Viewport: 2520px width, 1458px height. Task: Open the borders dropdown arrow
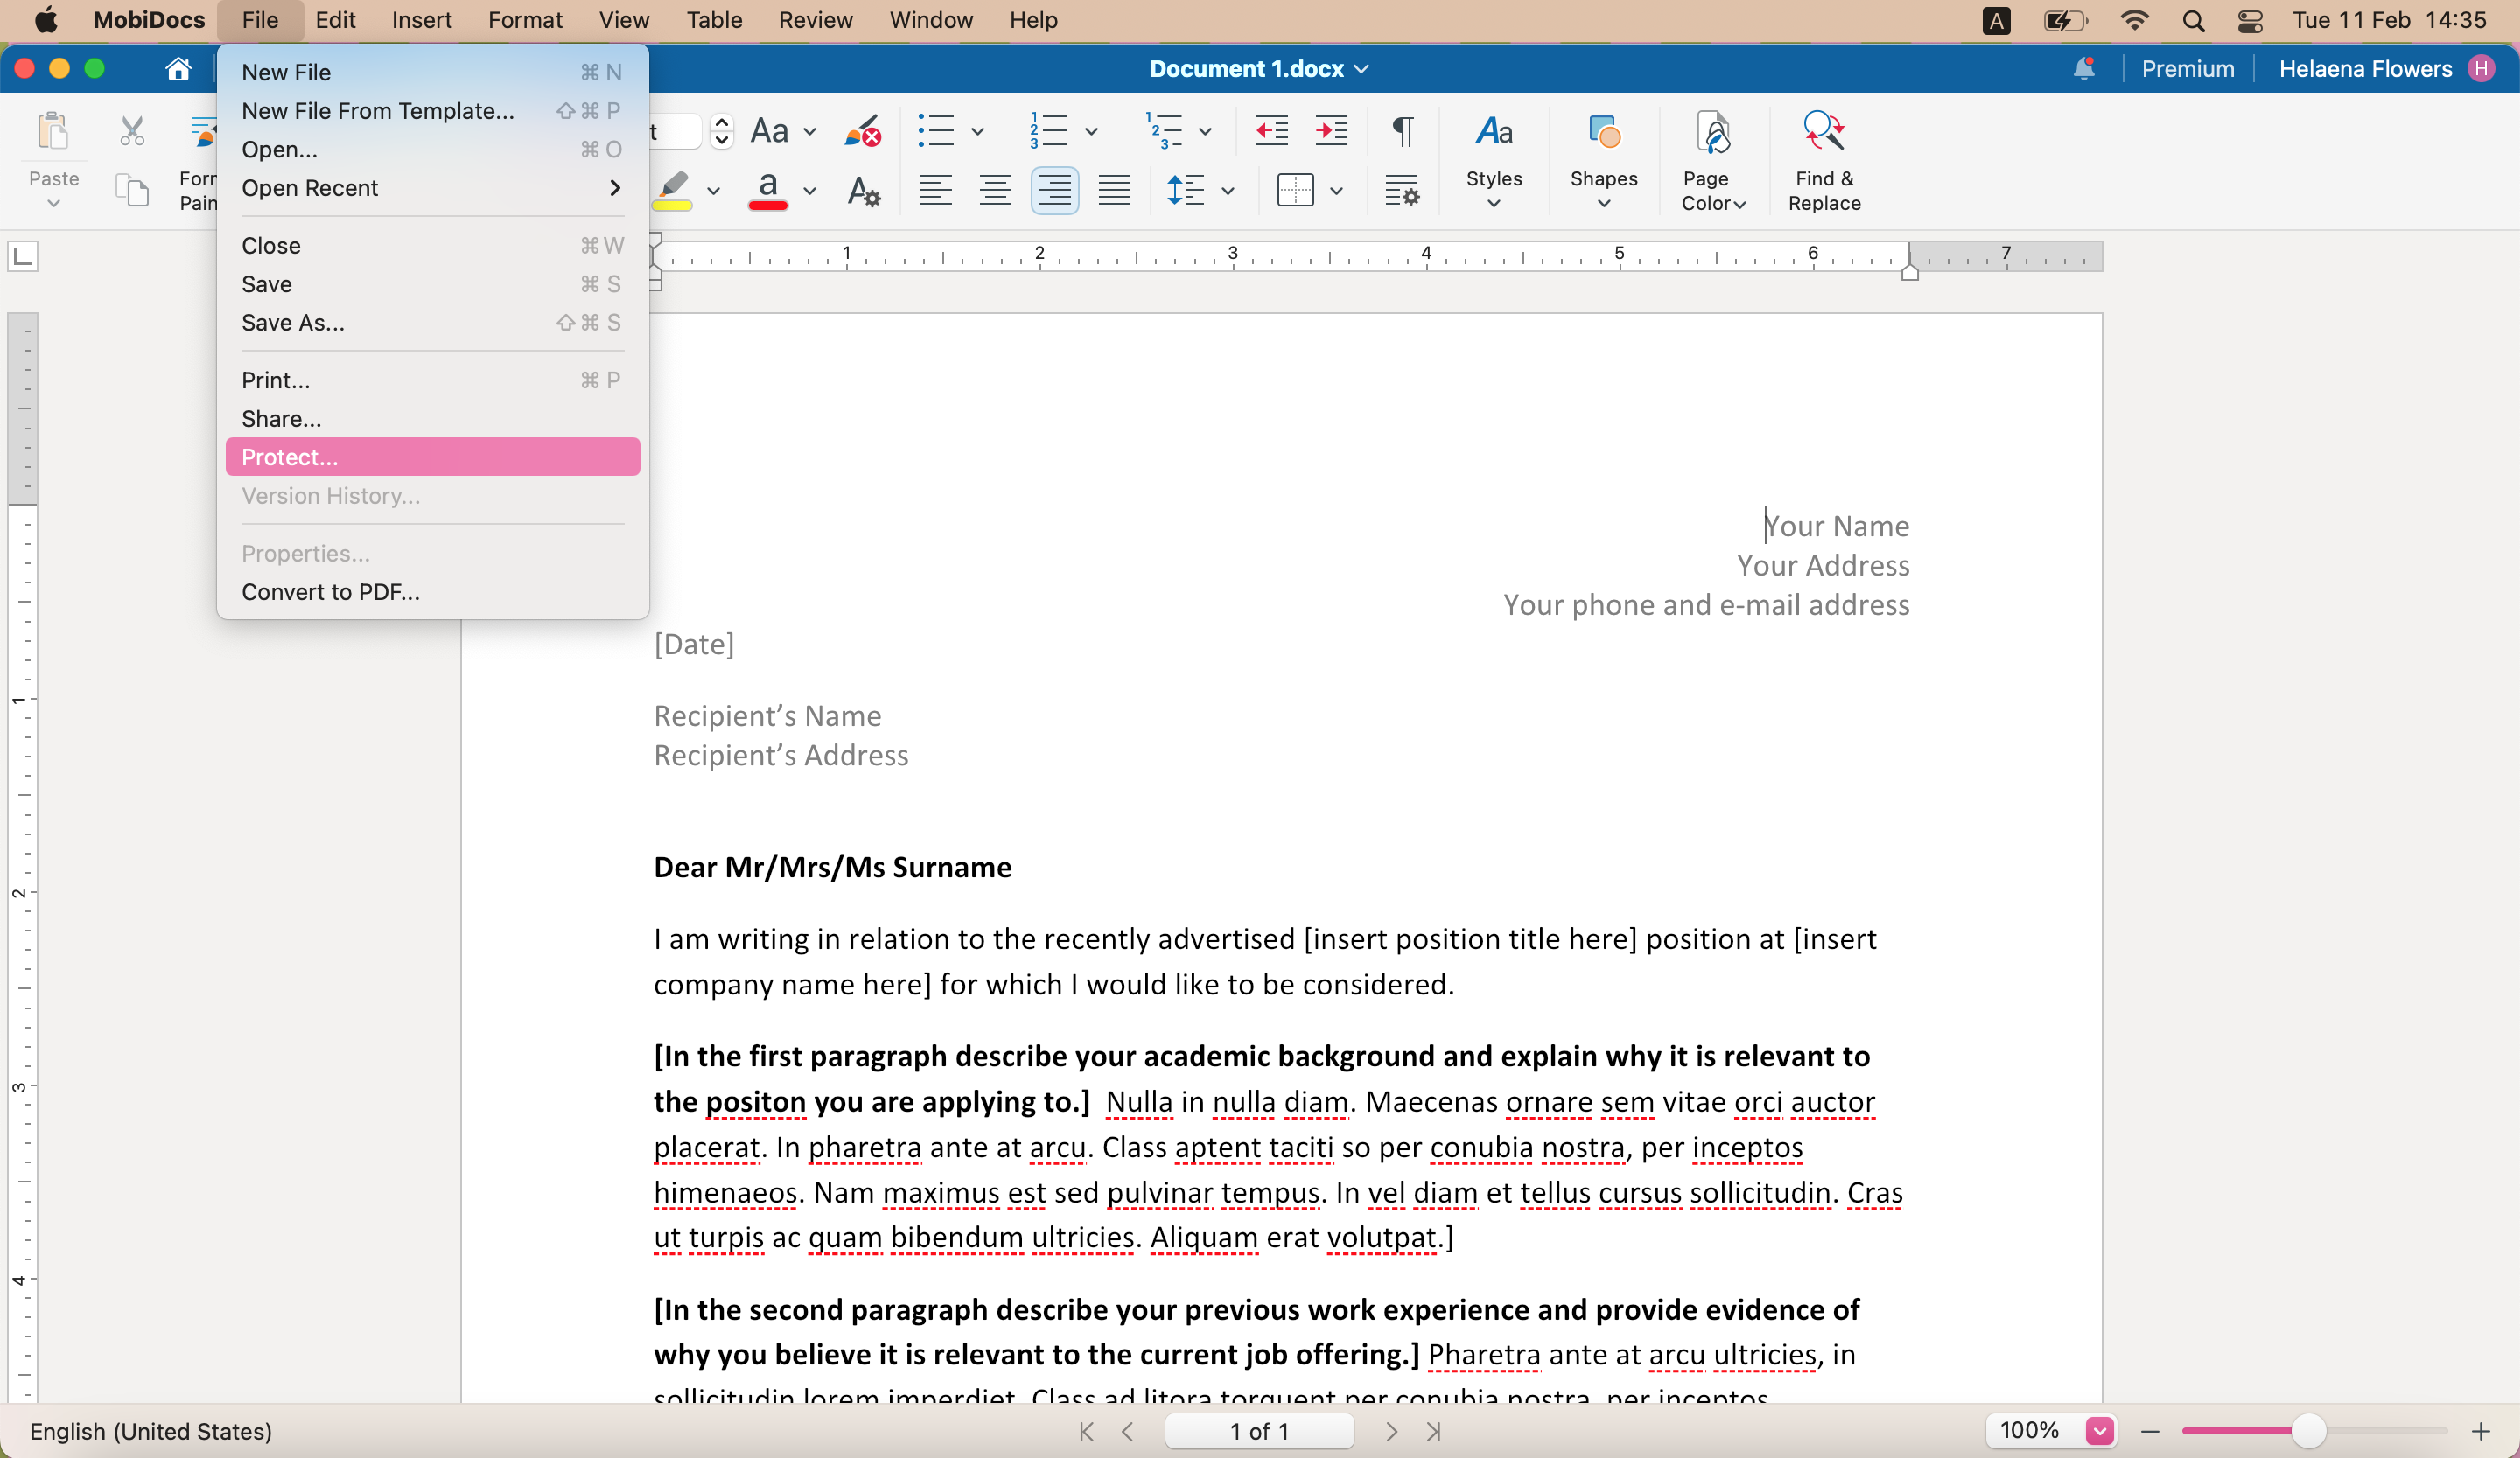coord(1336,191)
